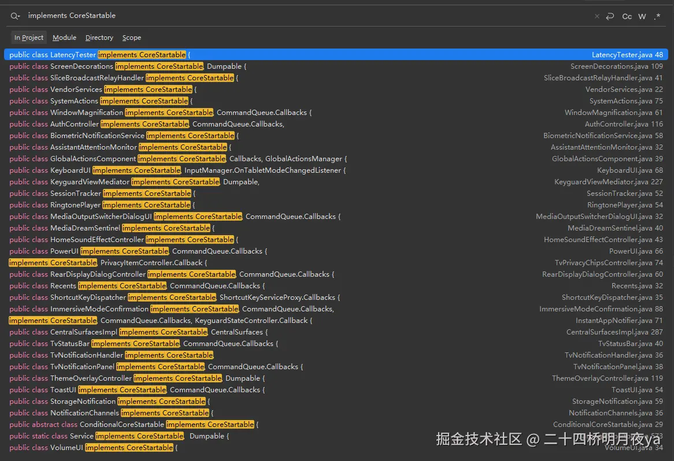Screen dimensions: 674x461
Task: Select the TvPrivacyChipsController.java 74 result
Action: click(336, 263)
